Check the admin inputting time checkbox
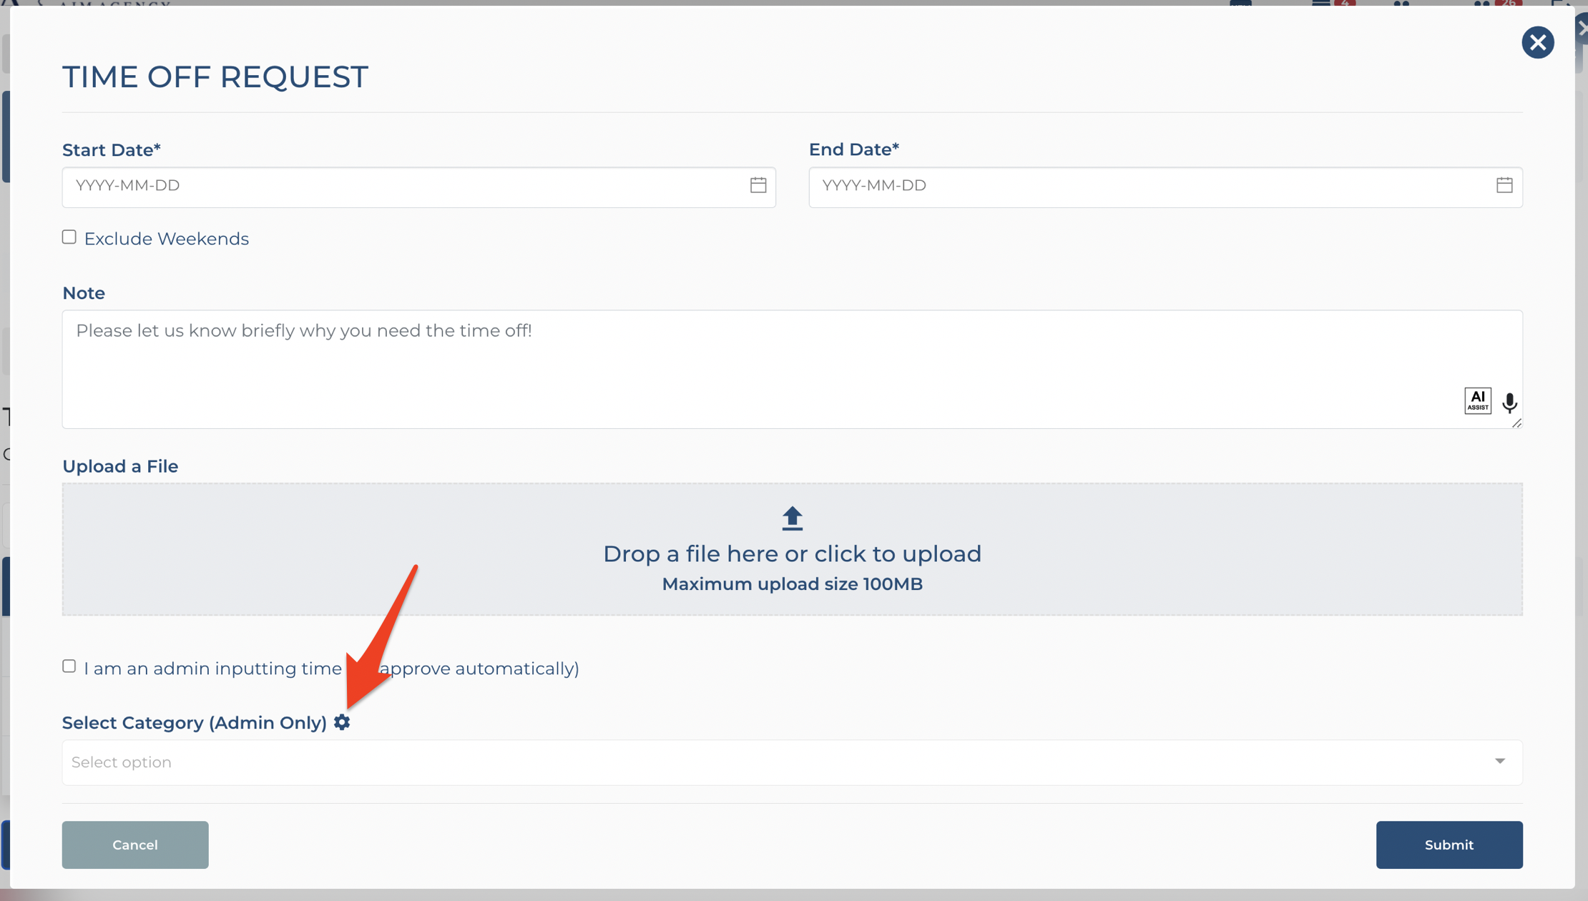 (69, 666)
